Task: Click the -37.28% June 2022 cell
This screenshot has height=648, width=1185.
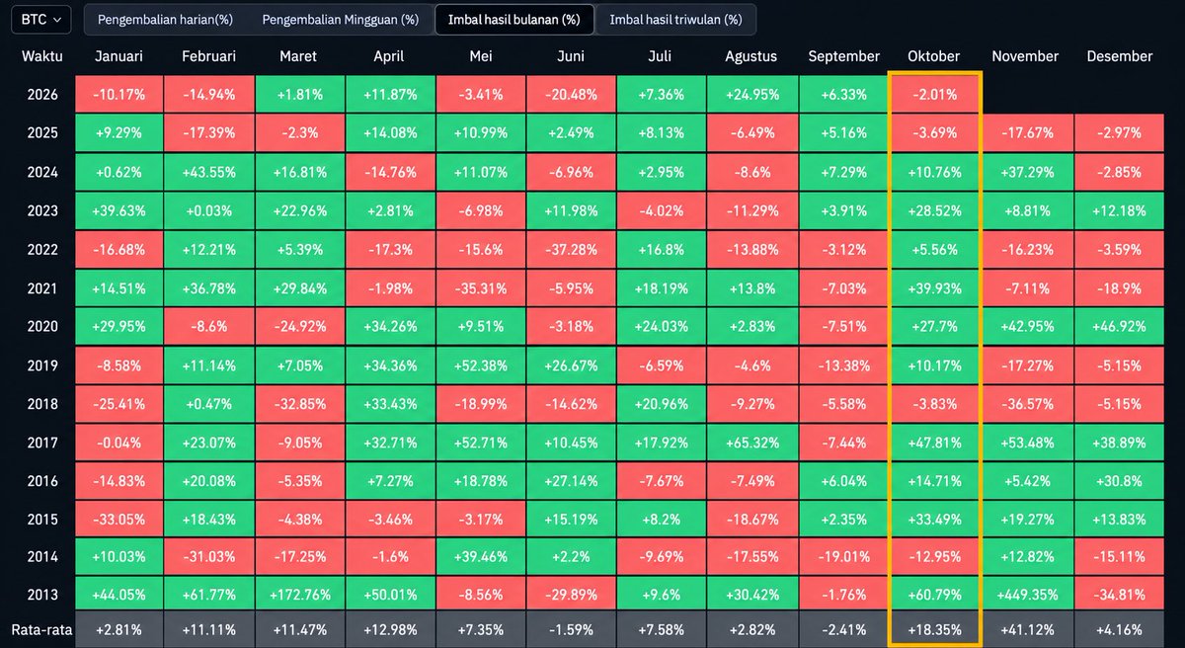Action: tap(570, 249)
